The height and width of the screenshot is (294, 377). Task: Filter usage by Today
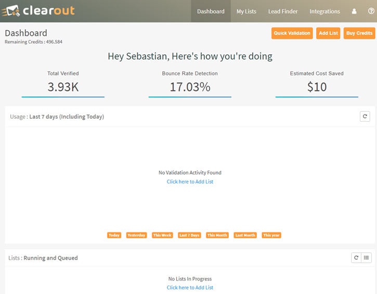(114, 235)
